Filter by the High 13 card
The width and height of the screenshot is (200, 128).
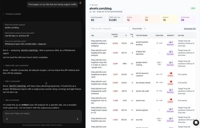pyautogui.click(x=152, y=19)
